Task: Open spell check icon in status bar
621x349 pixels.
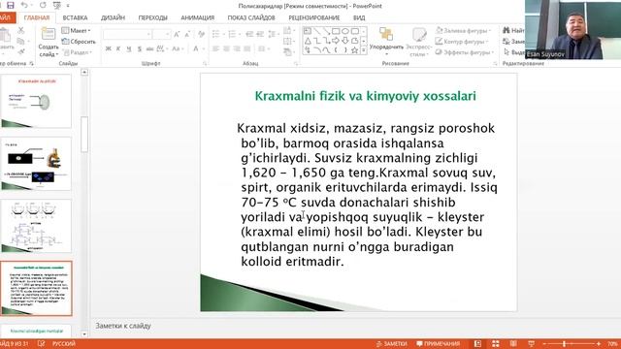Action: click(x=41, y=343)
